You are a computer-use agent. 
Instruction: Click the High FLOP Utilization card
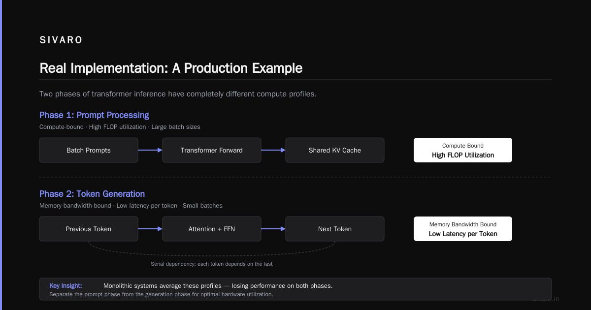[463, 150]
